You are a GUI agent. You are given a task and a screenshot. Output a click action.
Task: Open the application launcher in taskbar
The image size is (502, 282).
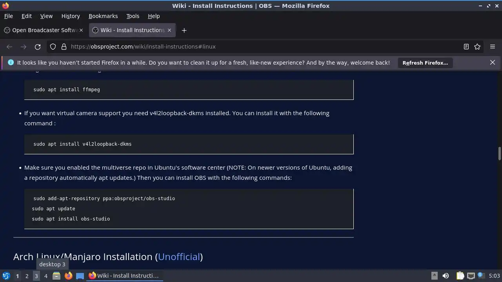pyautogui.click(x=6, y=276)
